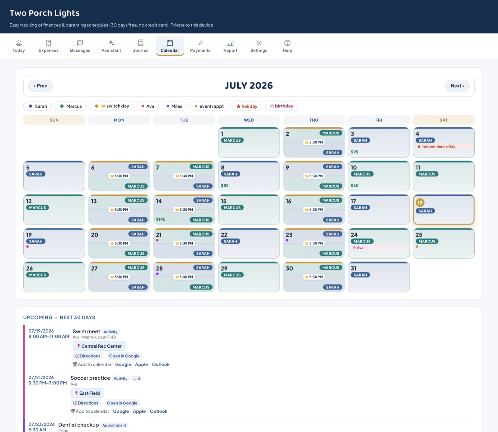Add Swim meet to Outlook calendar
This screenshot has height=432, width=498.
(161, 364)
